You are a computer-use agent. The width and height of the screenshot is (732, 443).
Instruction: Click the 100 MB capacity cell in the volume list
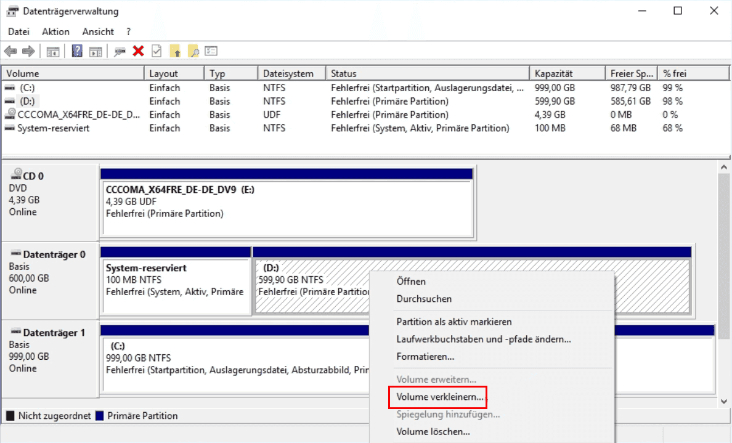550,128
